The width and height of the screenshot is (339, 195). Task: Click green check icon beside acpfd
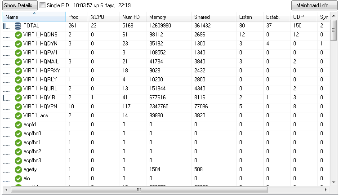(x=18, y=124)
